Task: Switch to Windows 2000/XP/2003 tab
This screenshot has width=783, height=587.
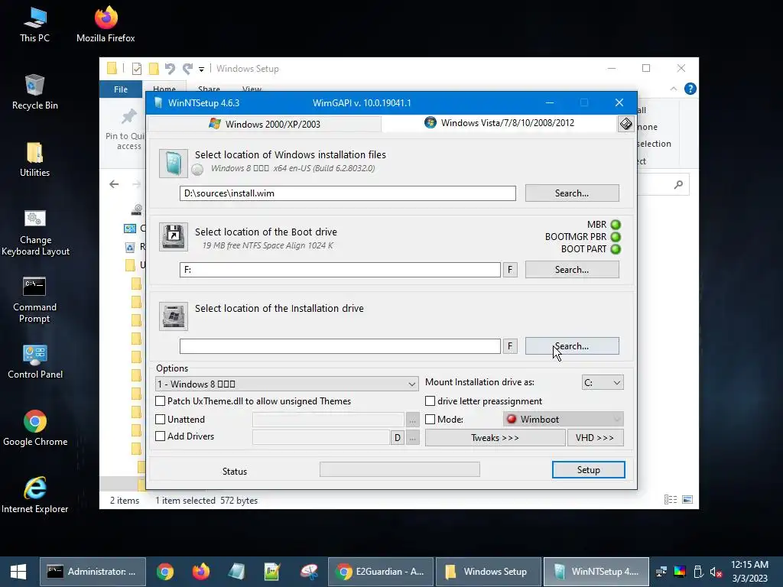Action: pos(265,125)
